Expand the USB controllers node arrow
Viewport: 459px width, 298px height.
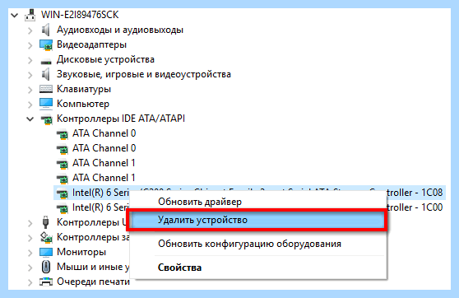coord(30,223)
